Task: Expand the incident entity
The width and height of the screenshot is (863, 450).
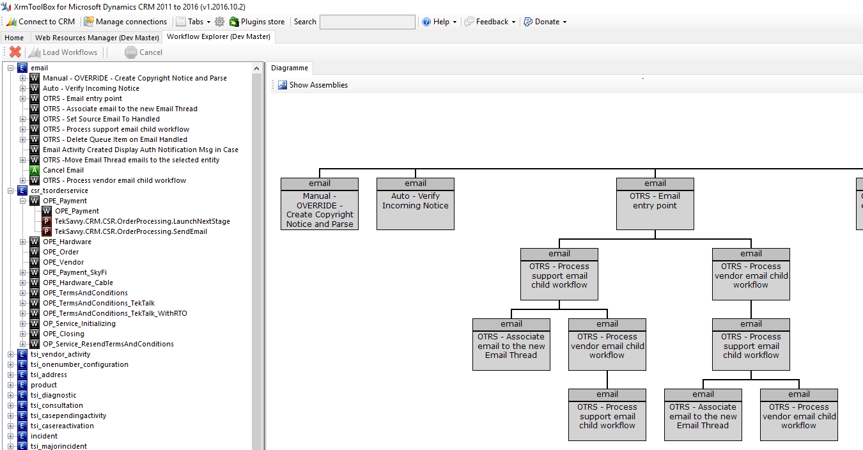Action: coord(10,436)
